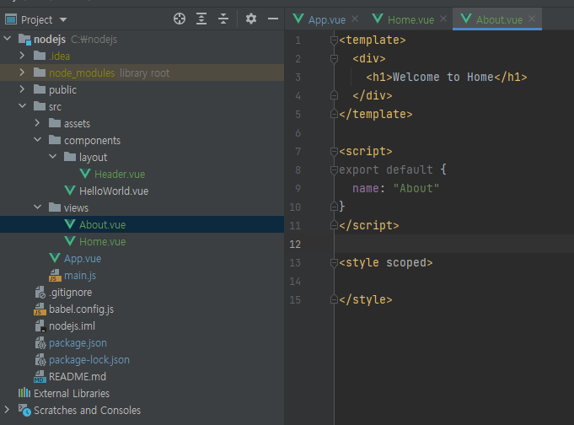Click the public folder icon
Image resolution: width=574 pixels, height=425 pixels.
pos(40,89)
